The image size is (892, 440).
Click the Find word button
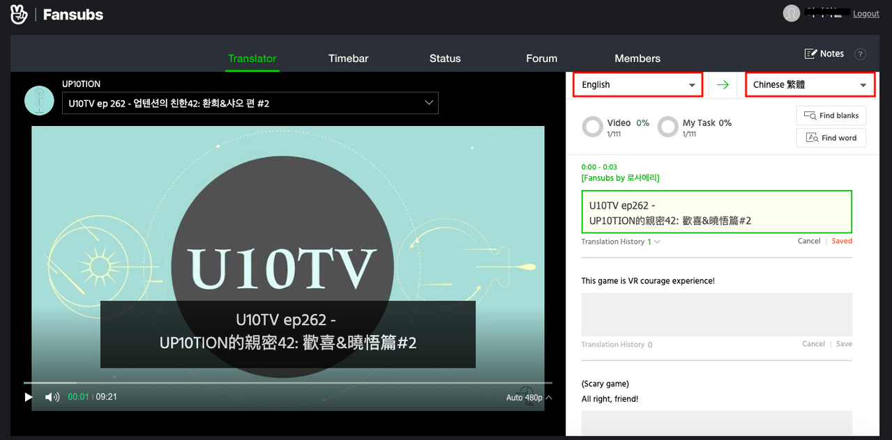(831, 138)
